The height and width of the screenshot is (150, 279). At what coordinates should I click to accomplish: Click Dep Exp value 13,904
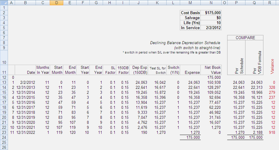[141, 102]
